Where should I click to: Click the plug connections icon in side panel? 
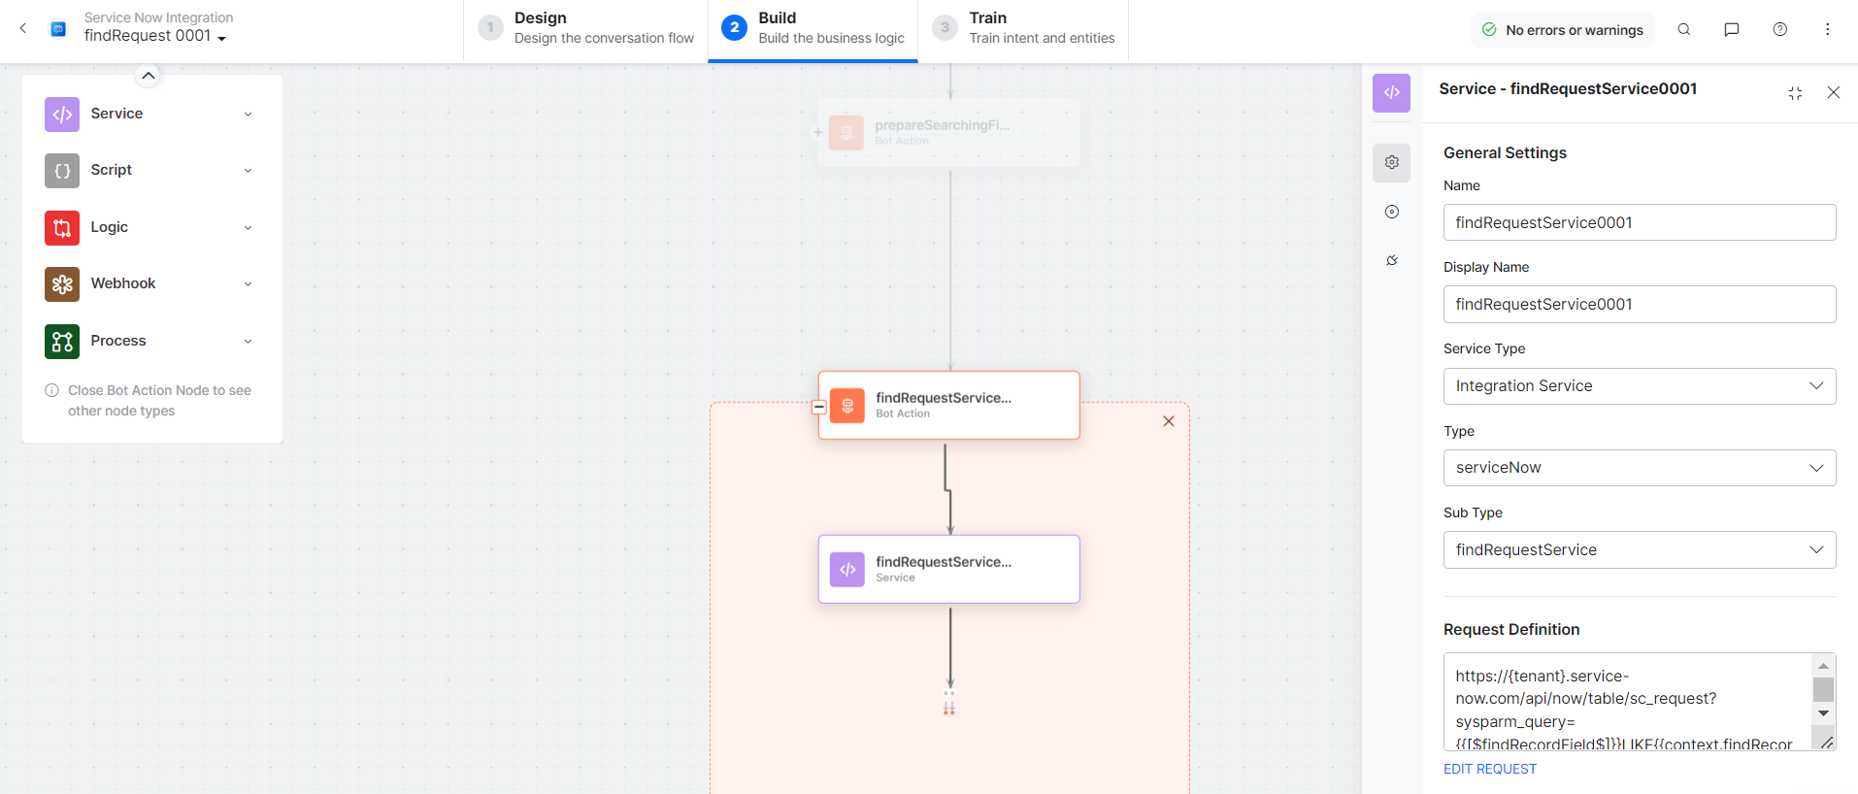click(x=1391, y=260)
